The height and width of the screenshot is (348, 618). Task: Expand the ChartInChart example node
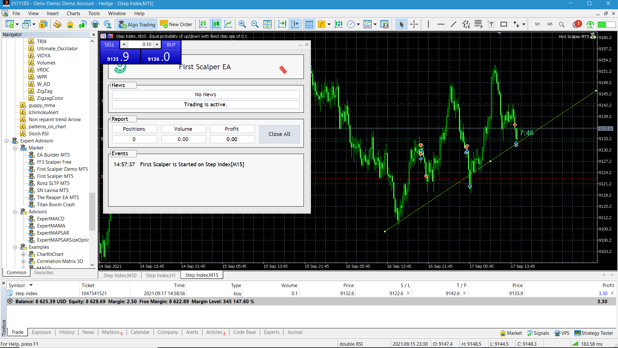click(x=23, y=254)
